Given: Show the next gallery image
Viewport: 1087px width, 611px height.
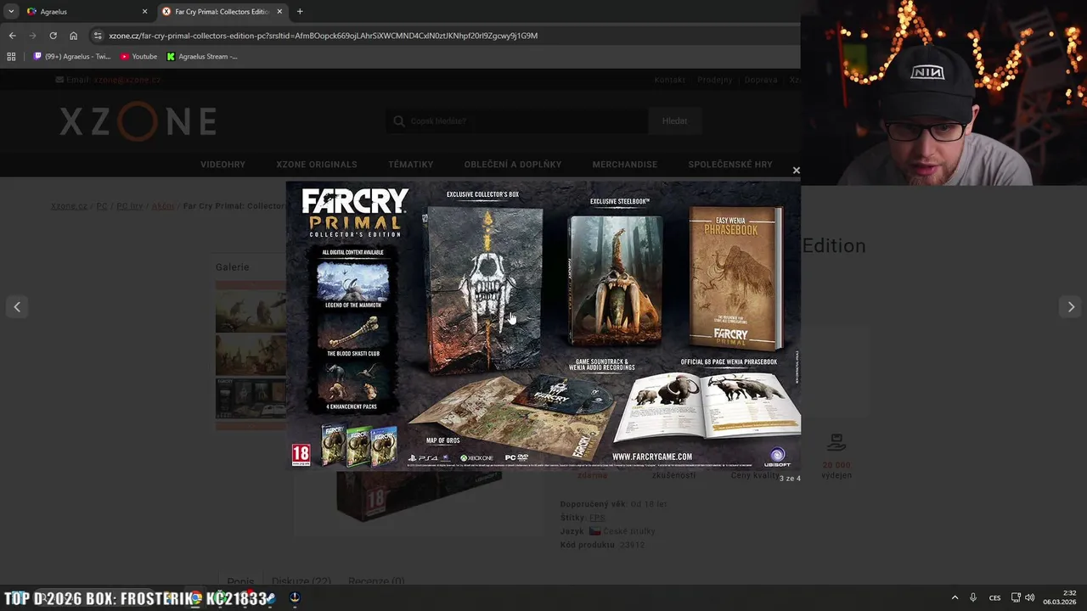Looking at the screenshot, I should coord(1071,307).
